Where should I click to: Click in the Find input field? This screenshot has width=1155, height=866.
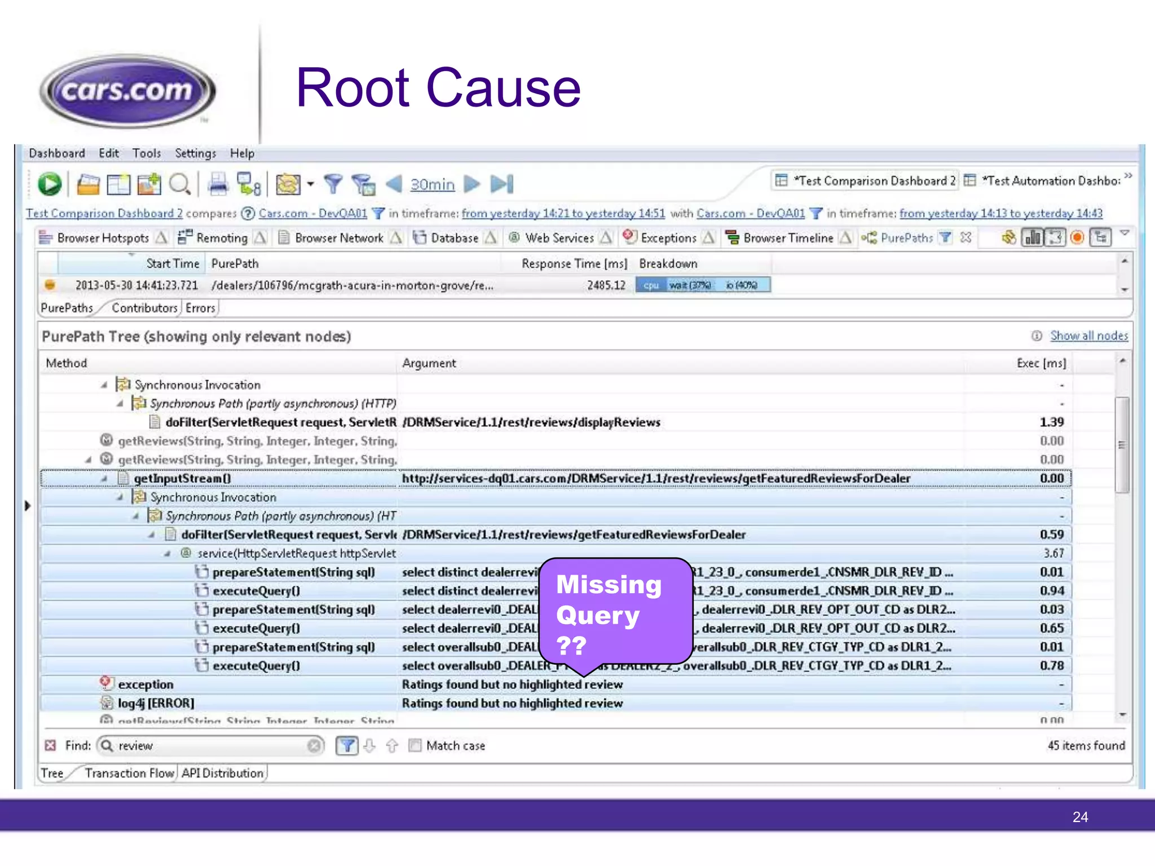pyautogui.click(x=211, y=746)
